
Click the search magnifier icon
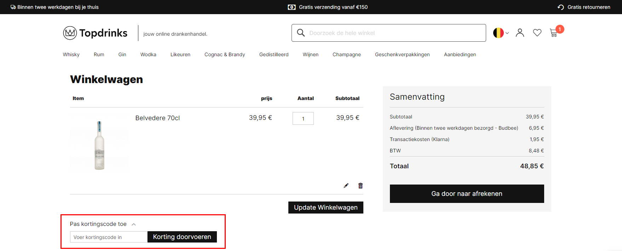(x=301, y=33)
